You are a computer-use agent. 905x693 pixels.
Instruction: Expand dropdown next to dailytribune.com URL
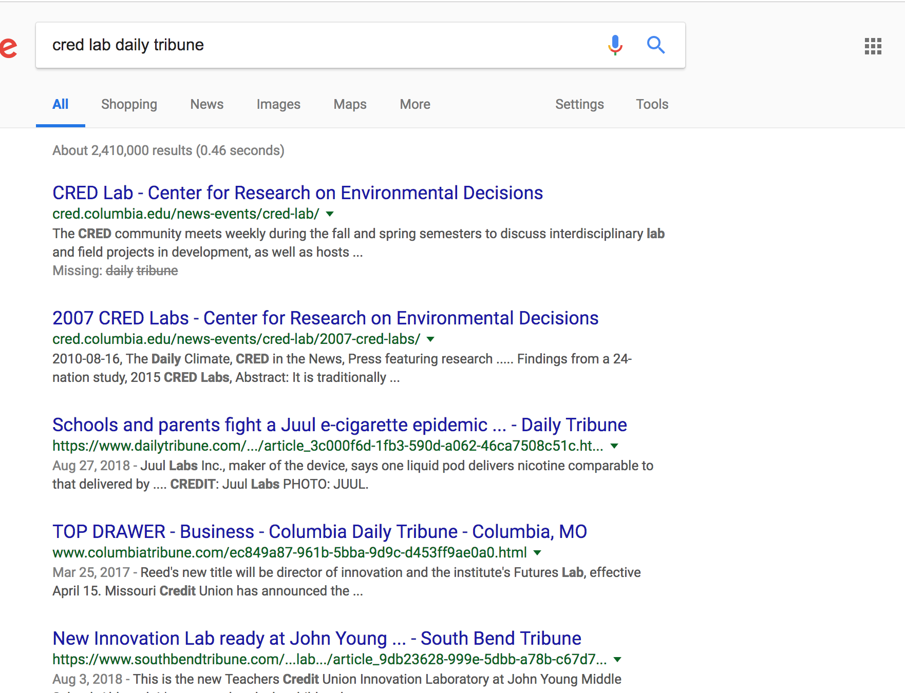click(614, 446)
